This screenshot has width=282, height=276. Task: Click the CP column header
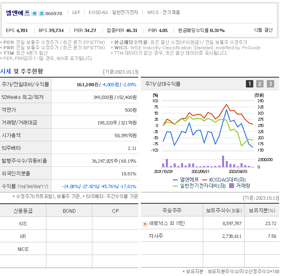click(115, 211)
